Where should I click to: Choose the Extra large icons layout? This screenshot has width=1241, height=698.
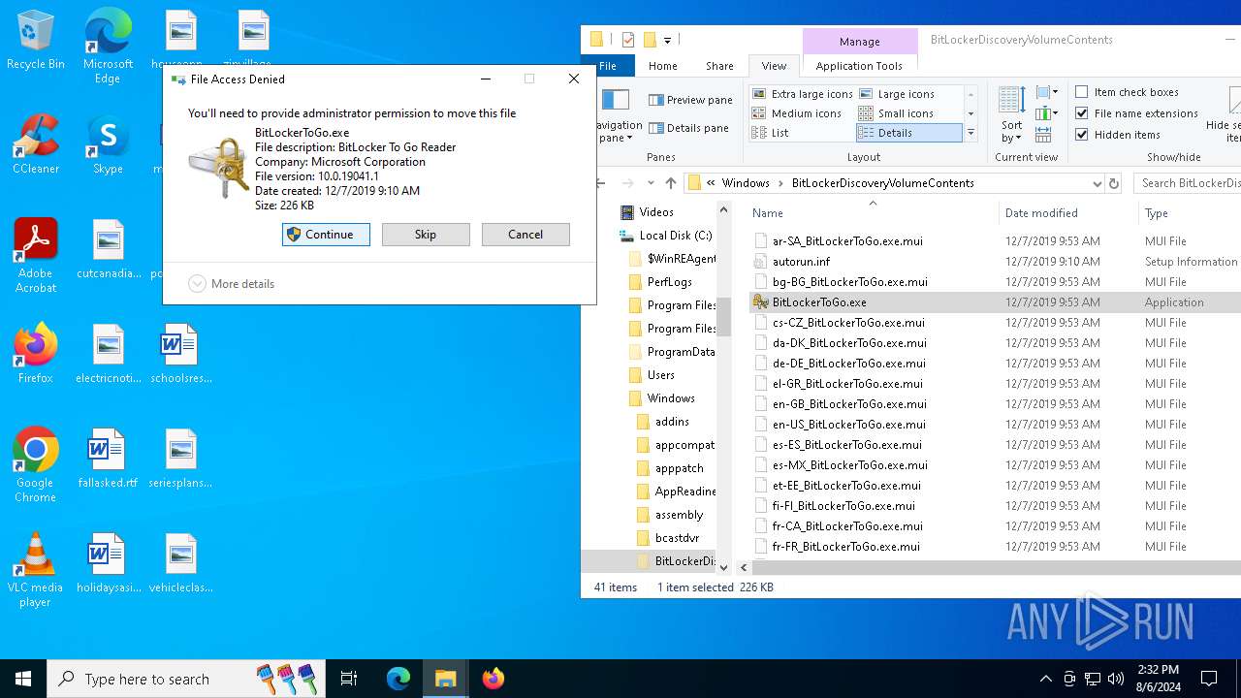coord(803,94)
